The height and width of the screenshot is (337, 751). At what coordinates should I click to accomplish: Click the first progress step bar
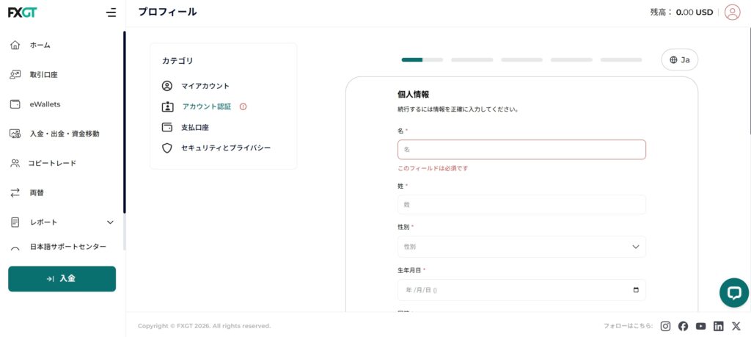coord(422,59)
